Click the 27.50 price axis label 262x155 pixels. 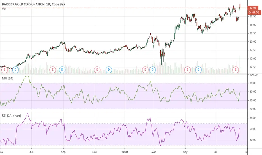coord(253,16)
